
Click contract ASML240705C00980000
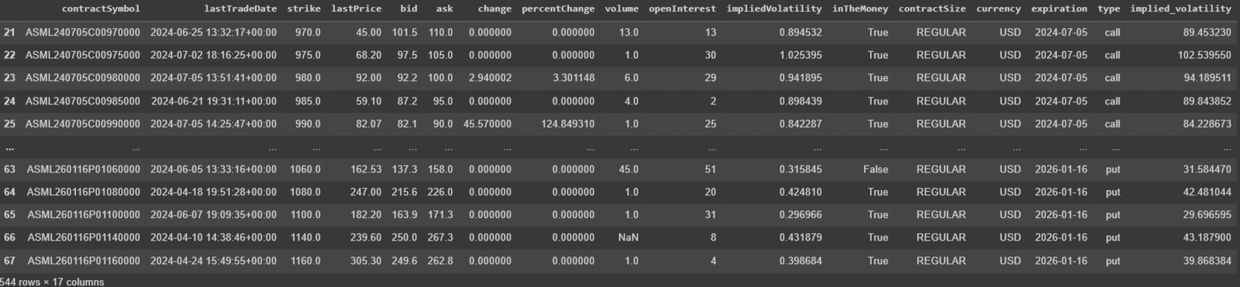click(83, 77)
